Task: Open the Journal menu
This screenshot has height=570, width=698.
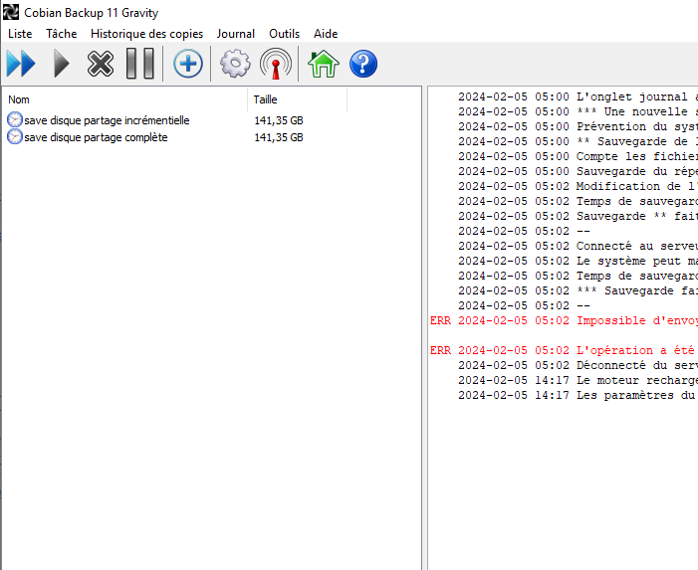Action: click(x=235, y=34)
